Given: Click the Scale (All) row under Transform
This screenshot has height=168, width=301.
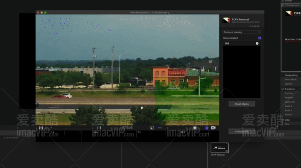Looking at the screenshot, I should pos(289,102).
